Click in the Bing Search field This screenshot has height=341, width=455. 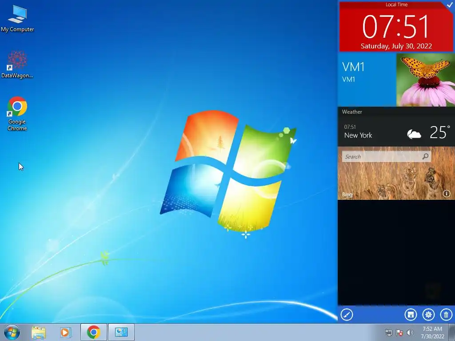point(386,157)
